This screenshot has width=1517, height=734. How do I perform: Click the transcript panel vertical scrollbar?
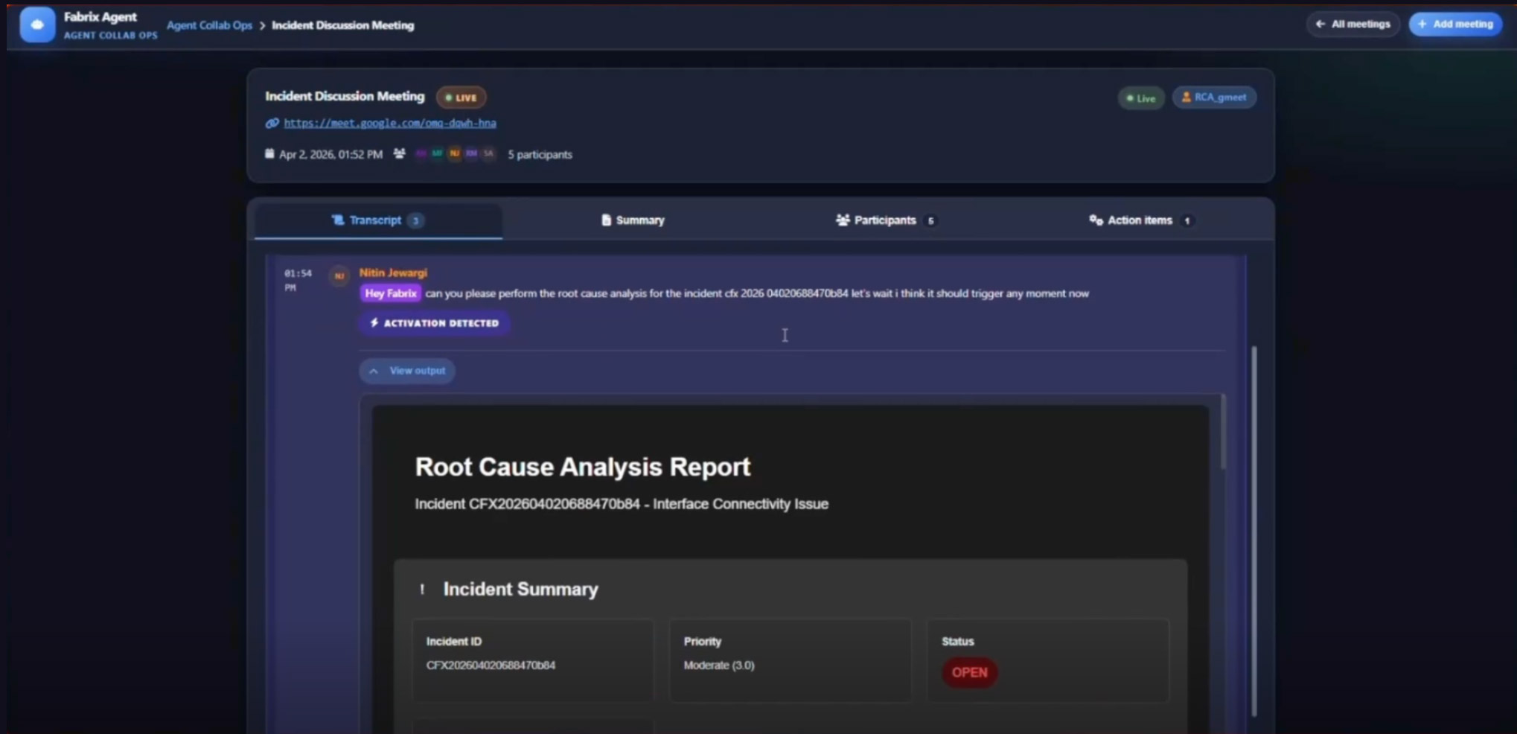(x=1253, y=529)
